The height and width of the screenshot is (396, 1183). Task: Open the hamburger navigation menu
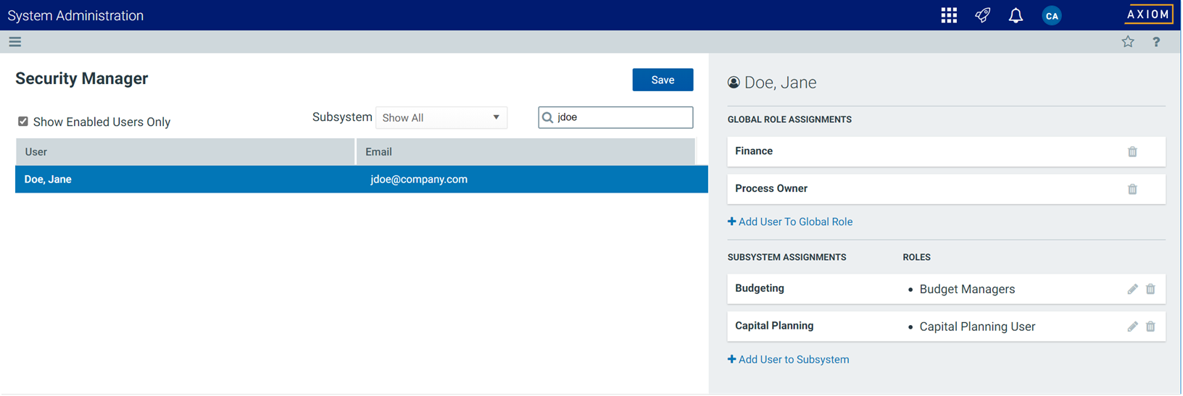point(14,42)
